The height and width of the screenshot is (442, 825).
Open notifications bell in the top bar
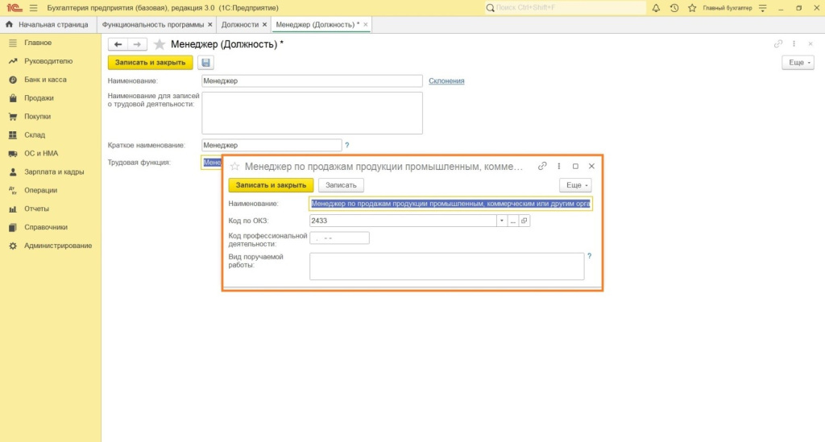click(x=656, y=8)
